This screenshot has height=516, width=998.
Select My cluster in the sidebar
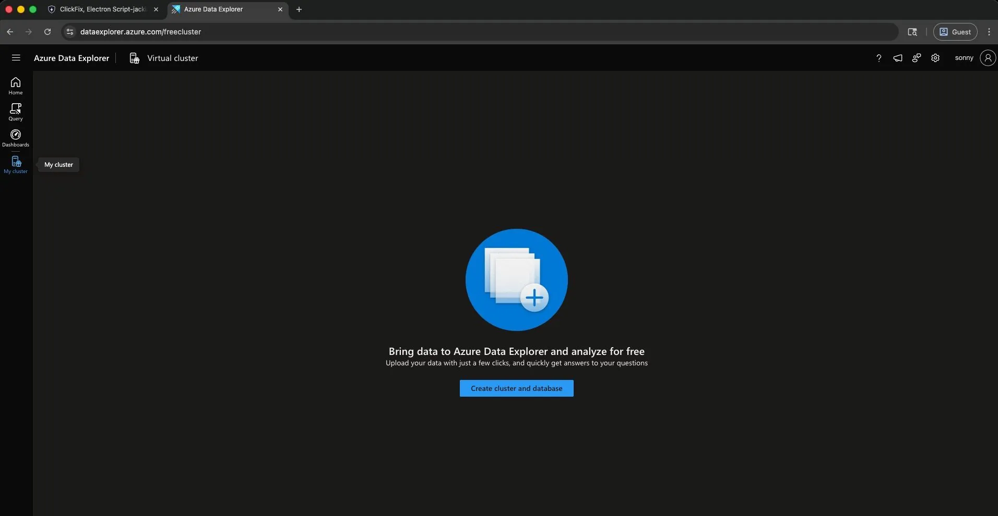point(16,165)
